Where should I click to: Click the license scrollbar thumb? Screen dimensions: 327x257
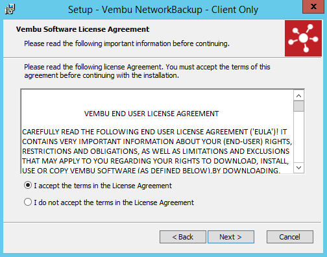point(298,106)
